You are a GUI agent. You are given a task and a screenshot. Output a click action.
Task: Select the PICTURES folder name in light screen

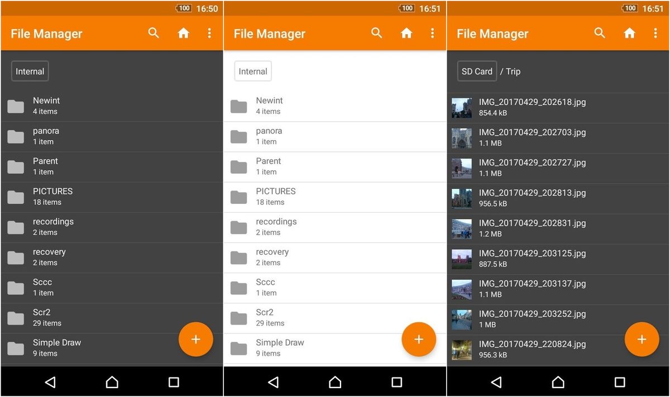click(276, 191)
